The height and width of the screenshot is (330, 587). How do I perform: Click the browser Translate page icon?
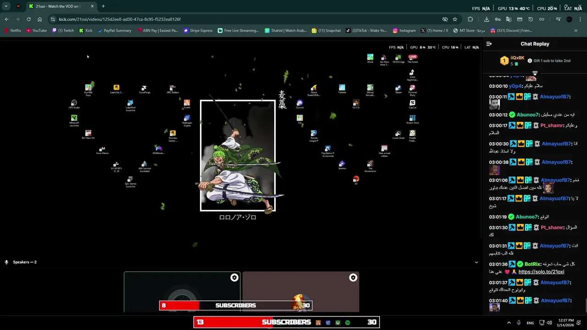pos(509,19)
